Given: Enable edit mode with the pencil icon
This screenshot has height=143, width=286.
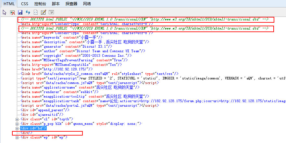Looking at the screenshot, I should point(44,12).
